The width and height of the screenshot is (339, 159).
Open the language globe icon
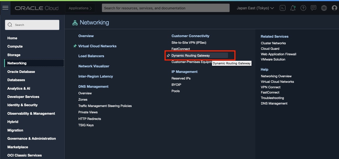tap(324, 8)
